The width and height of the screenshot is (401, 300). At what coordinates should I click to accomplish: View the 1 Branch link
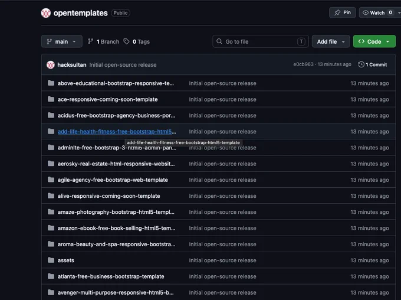(x=104, y=41)
